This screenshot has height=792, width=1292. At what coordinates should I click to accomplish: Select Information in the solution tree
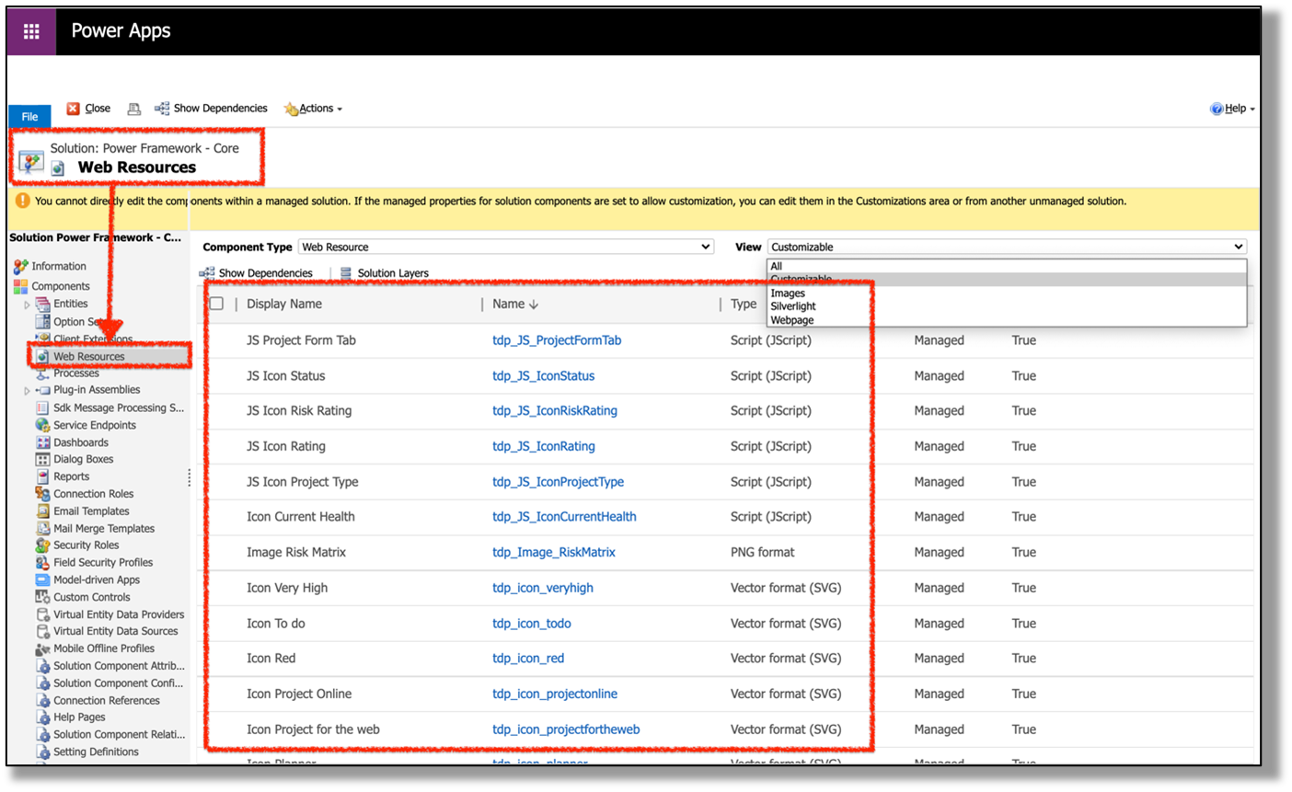click(59, 267)
